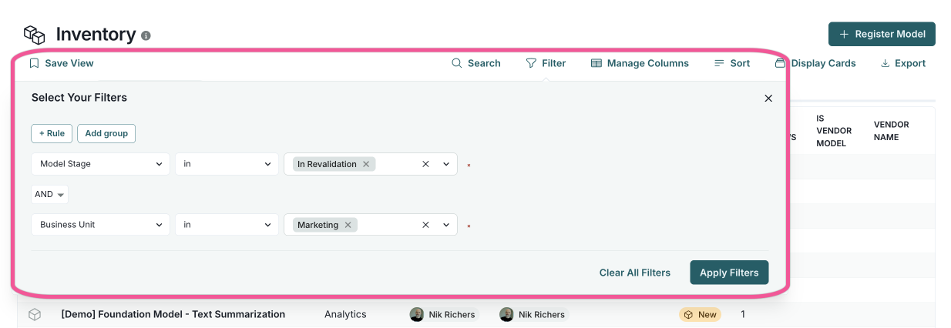951x328 pixels.
Task: Change the AND combinator dropdown
Action: pos(49,195)
